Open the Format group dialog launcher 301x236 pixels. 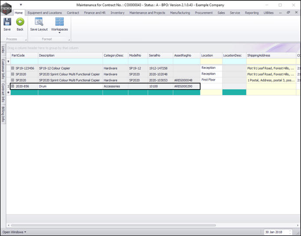(69, 40)
